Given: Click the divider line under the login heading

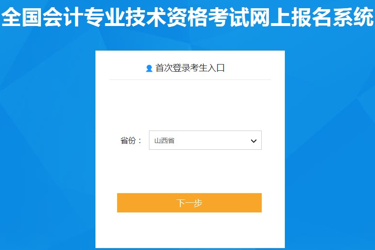Looking at the screenshot, I should point(190,79).
